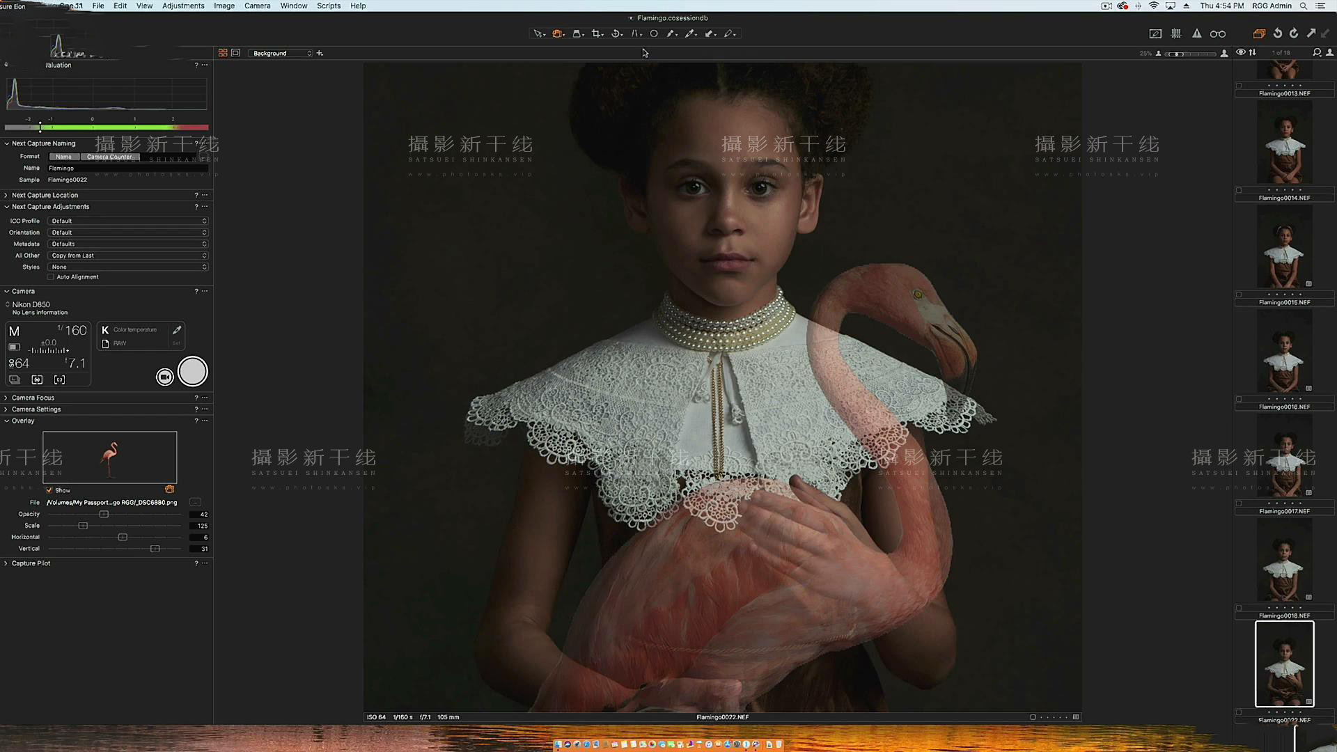
Task: Open the Adjustments menu
Action: 183,6
